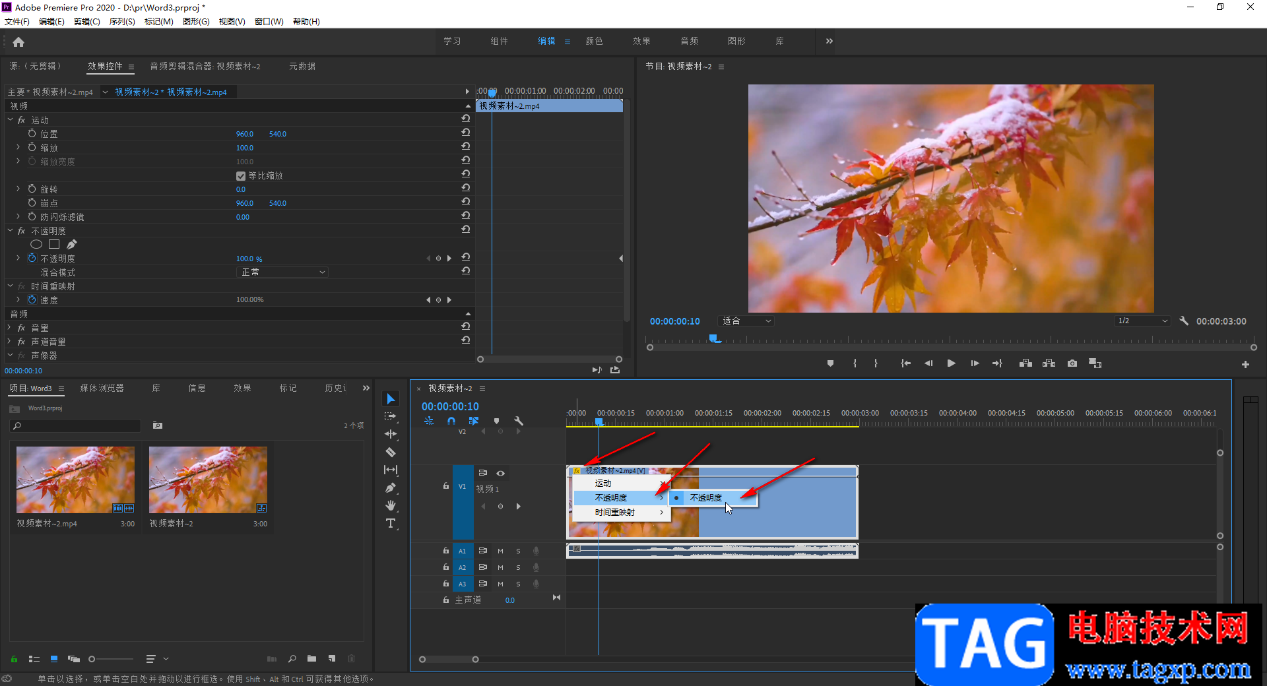Select the Slip tool
1267x686 pixels.
pyautogui.click(x=391, y=470)
